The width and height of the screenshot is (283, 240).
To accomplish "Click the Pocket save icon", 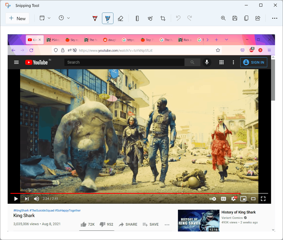I will click(x=242, y=50).
